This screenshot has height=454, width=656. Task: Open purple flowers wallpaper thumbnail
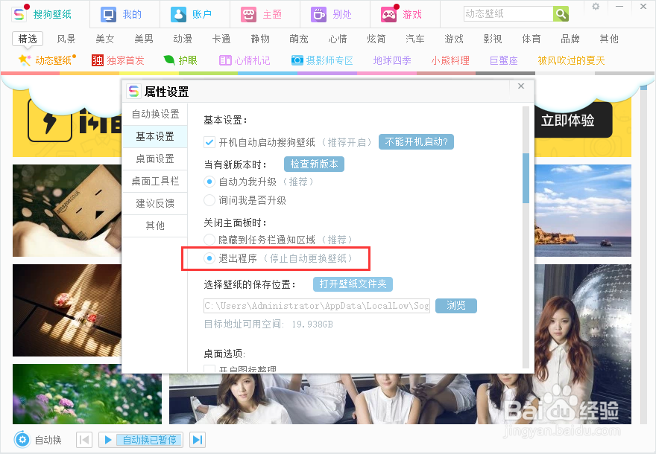[x=87, y=394]
